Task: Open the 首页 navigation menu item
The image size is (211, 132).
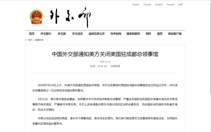Action: point(32,33)
